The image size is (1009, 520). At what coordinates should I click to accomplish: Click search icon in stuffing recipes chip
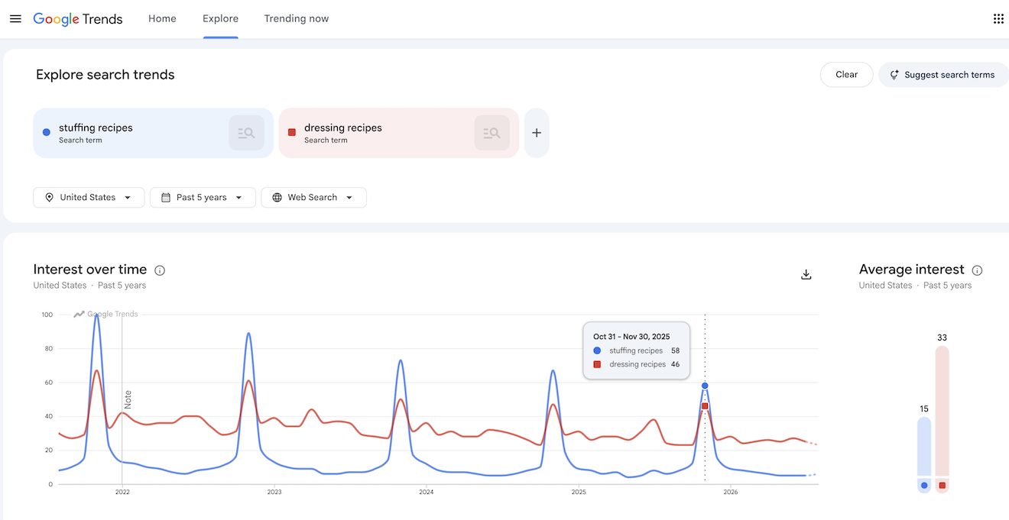tap(246, 133)
